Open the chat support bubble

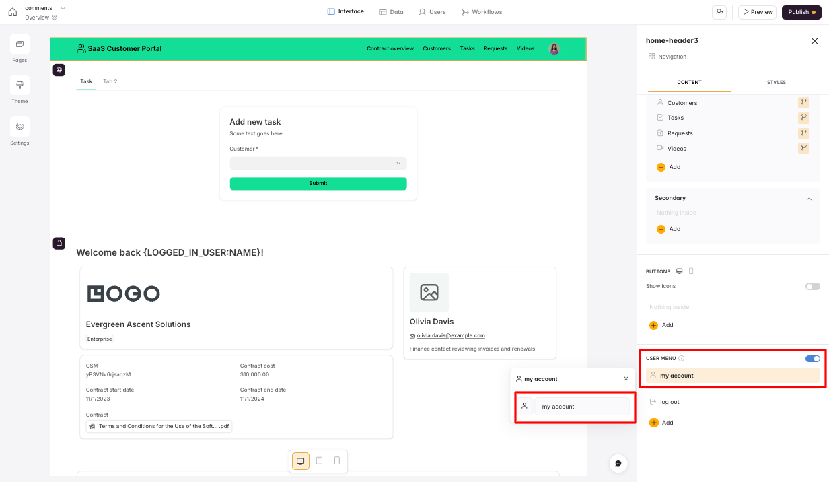click(618, 463)
